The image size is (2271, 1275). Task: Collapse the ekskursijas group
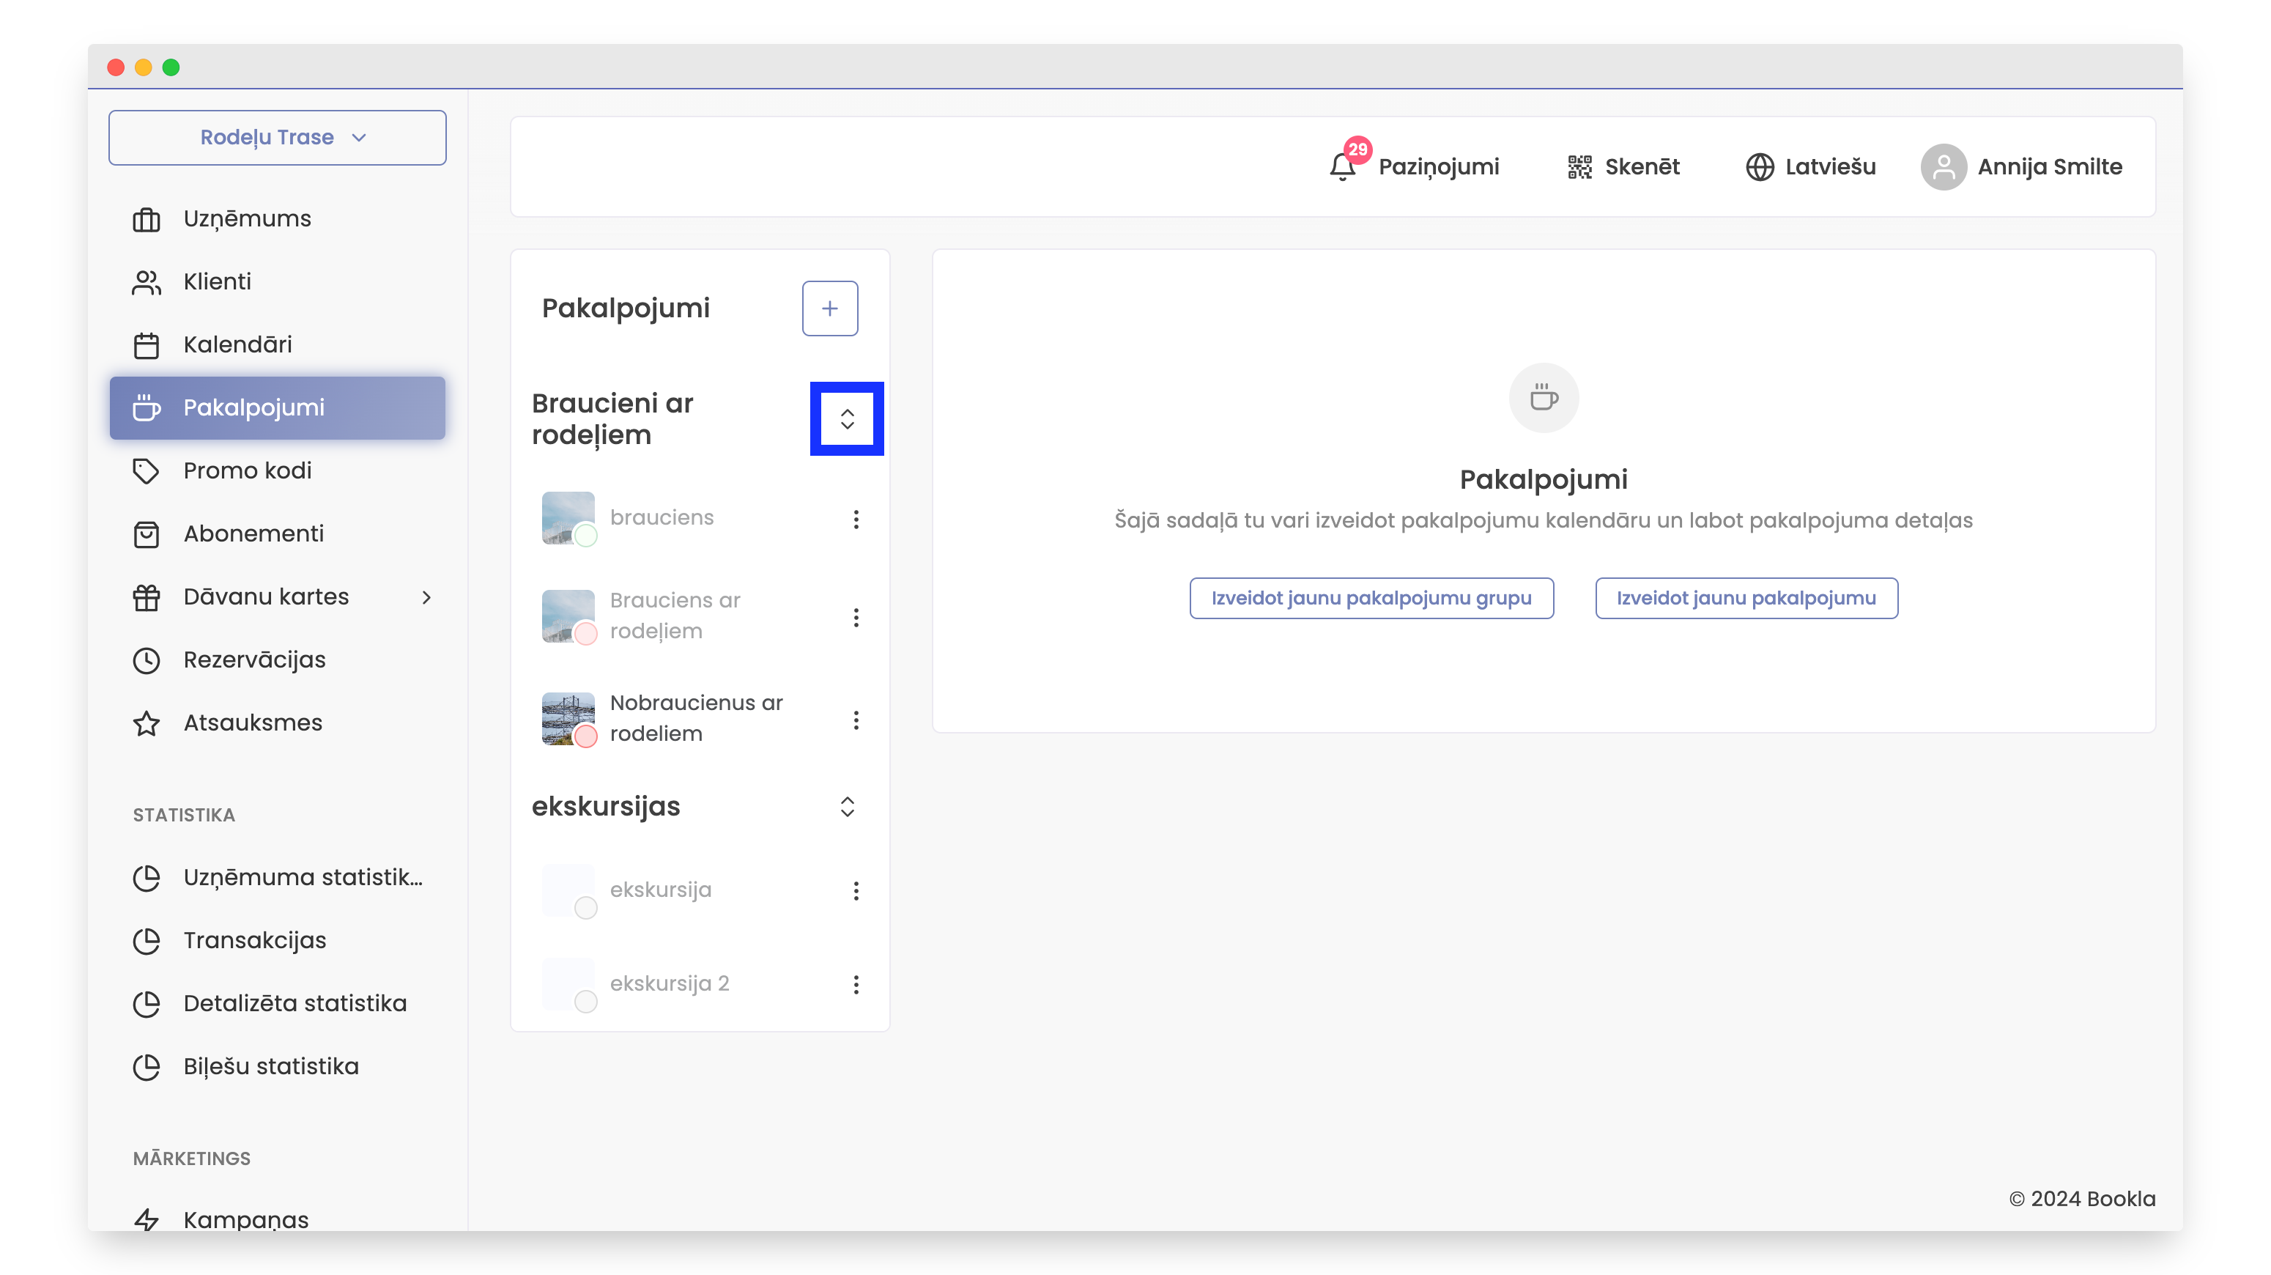click(846, 806)
